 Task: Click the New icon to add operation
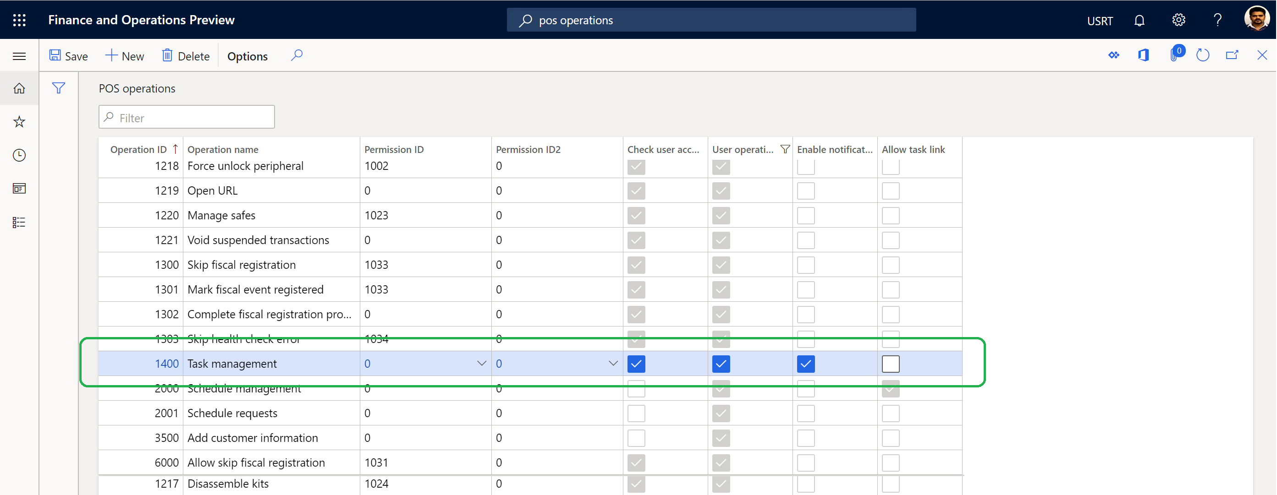coord(123,55)
